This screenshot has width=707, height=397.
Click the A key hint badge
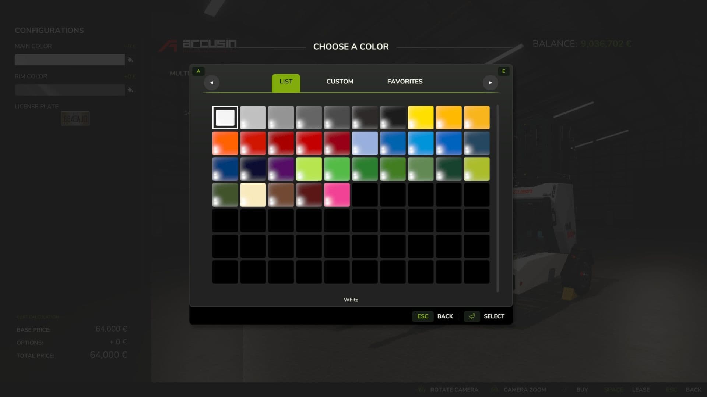198,71
